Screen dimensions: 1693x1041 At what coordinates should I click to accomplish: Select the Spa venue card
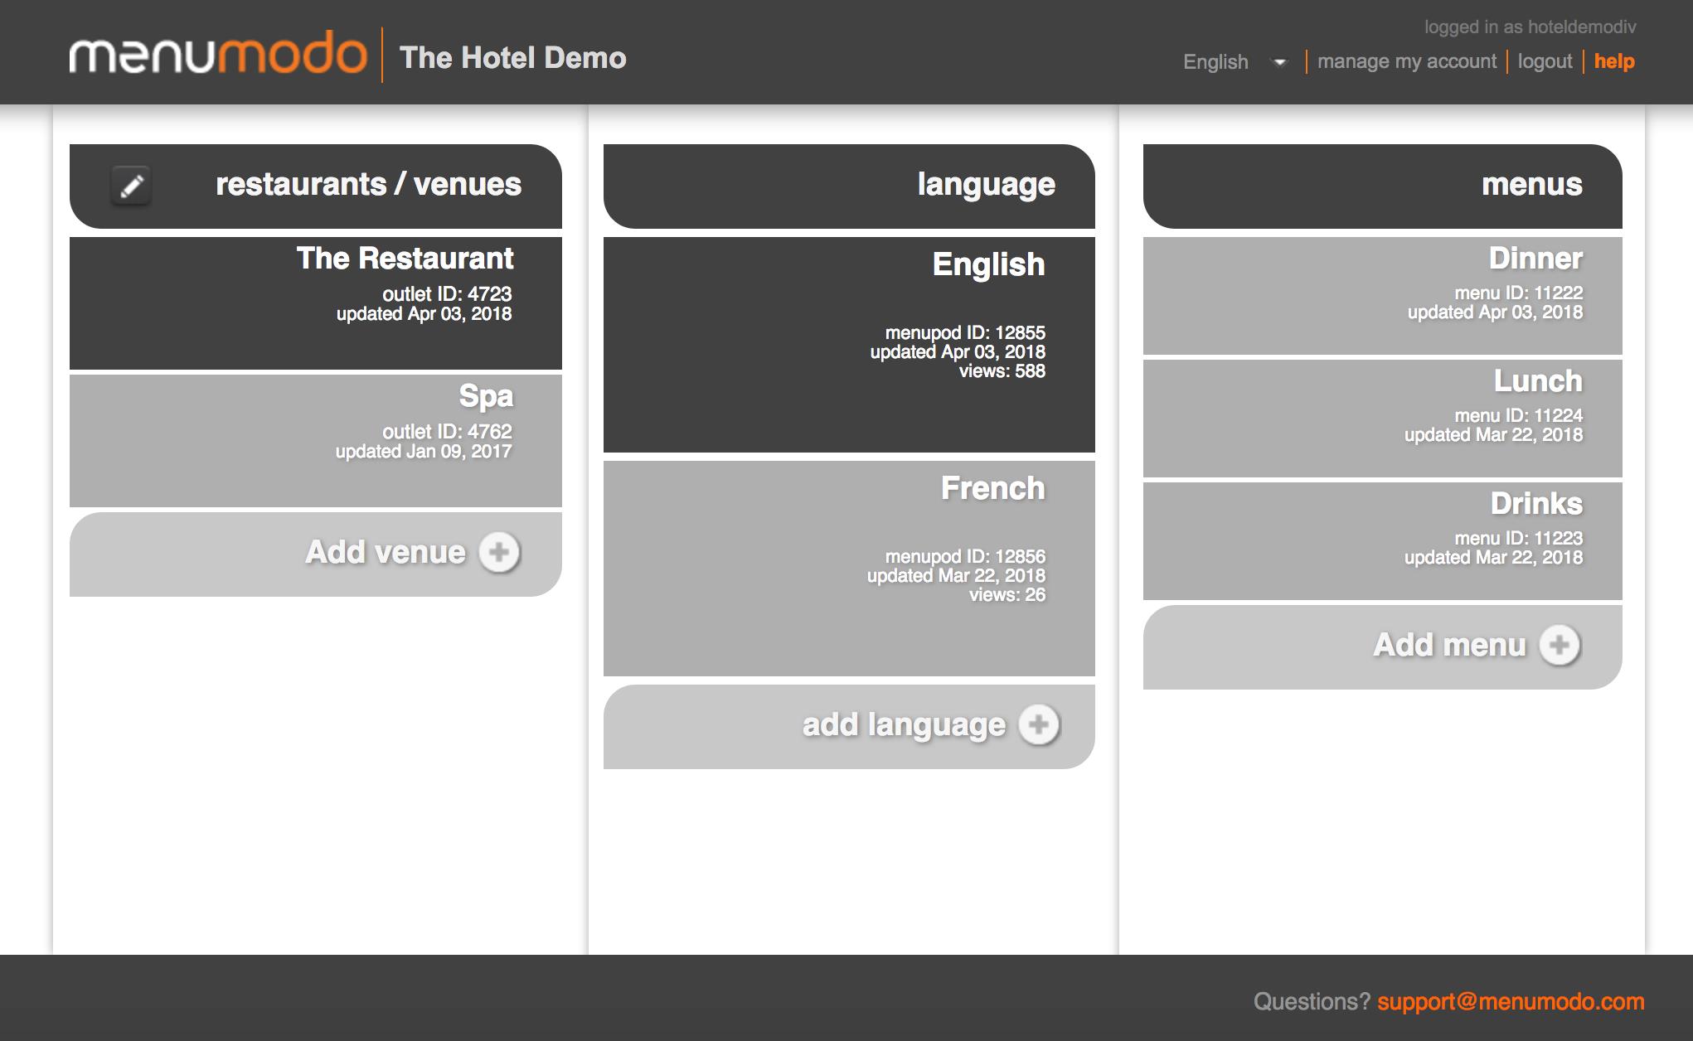(x=316, y=441)
